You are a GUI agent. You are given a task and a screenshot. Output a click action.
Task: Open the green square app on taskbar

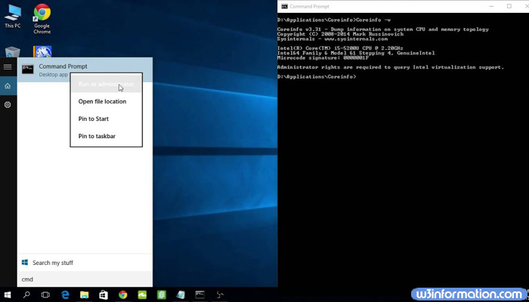[161, 295]
